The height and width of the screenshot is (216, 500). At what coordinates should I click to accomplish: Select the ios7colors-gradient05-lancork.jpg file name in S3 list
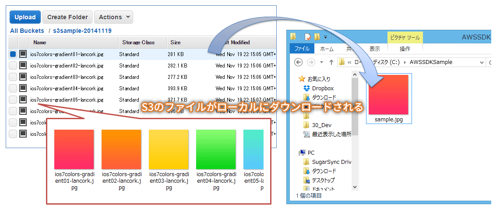point(67,100)
